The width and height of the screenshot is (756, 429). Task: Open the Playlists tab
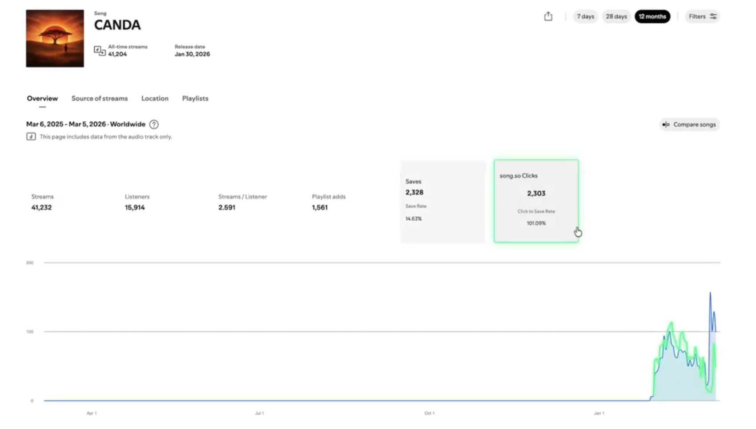pyautogui.click(x=195, y=99)
